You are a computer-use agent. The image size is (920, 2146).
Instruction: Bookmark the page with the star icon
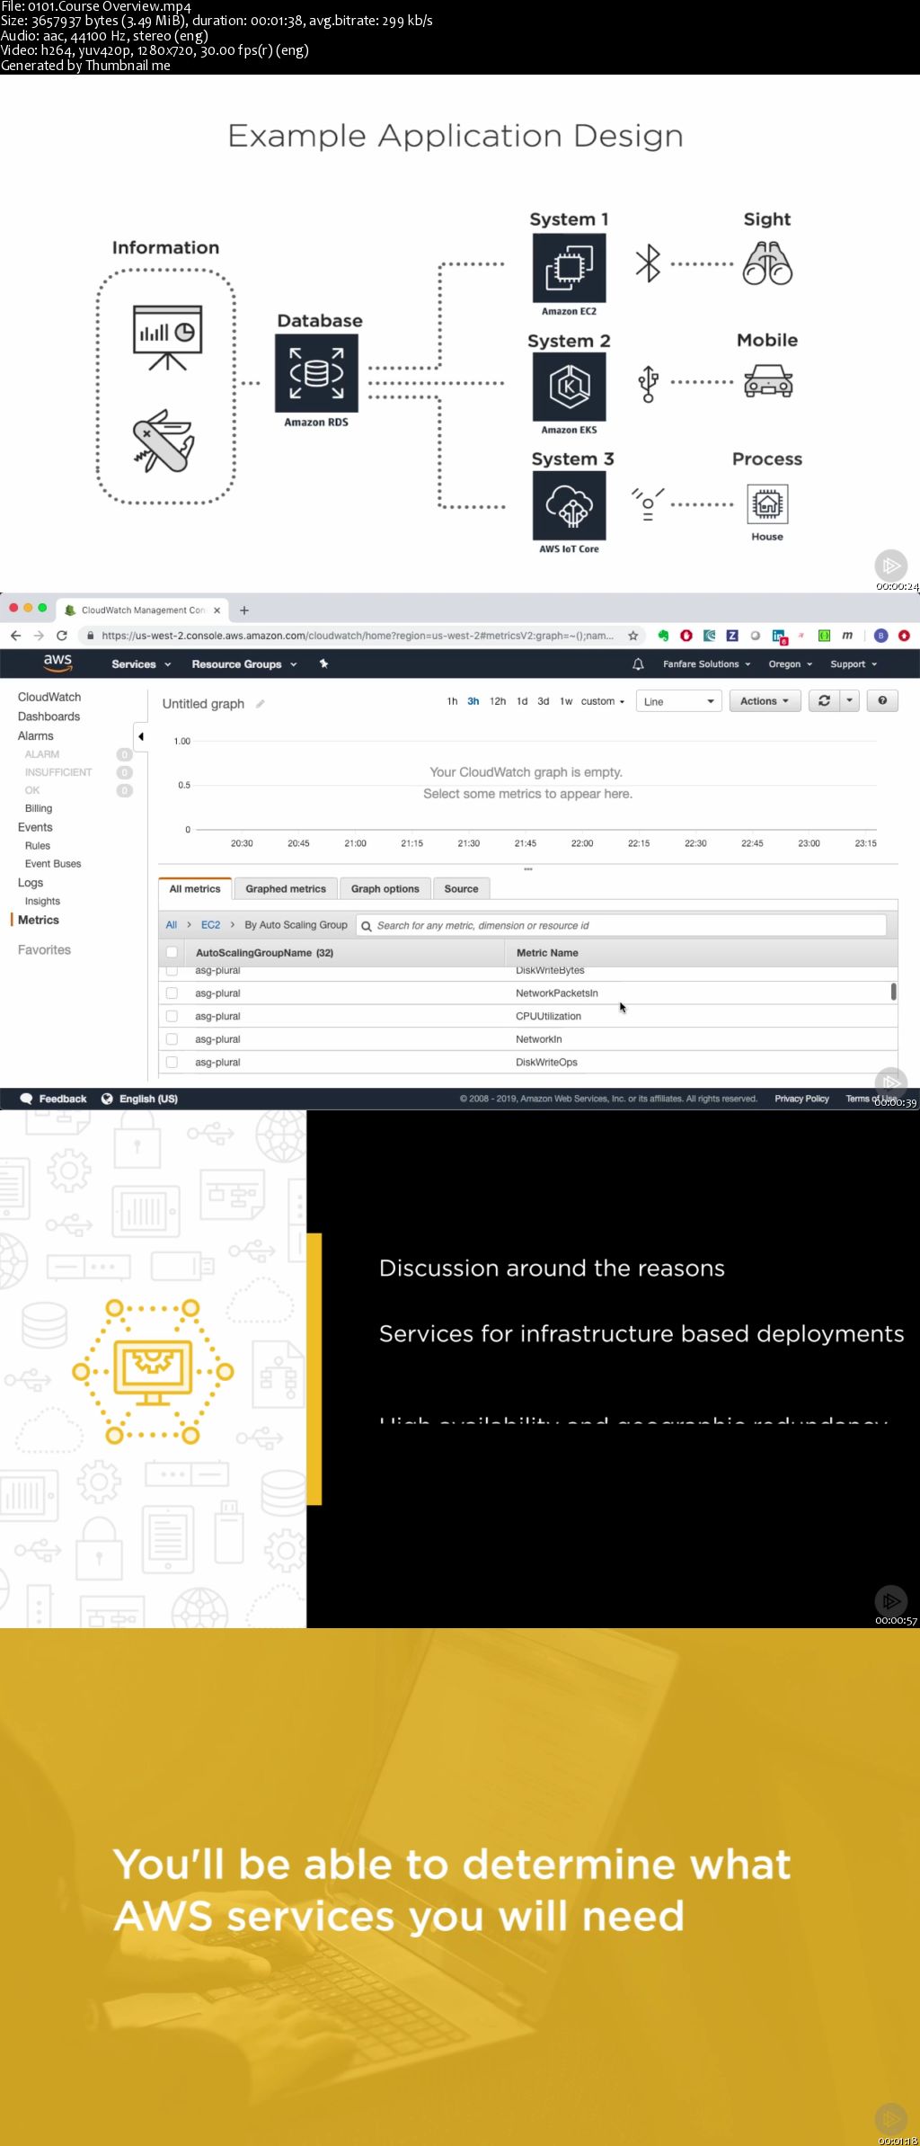[x=632, y=636]
